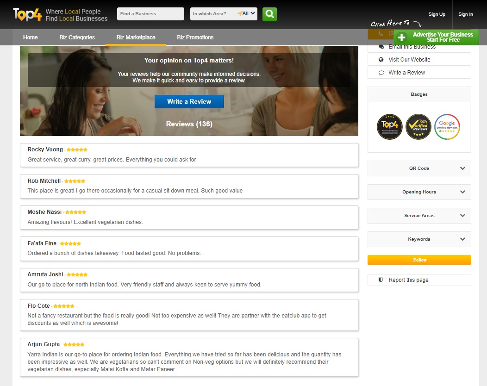
Task: Click the location arrow icon in area field
Action: tap(239, 14)
